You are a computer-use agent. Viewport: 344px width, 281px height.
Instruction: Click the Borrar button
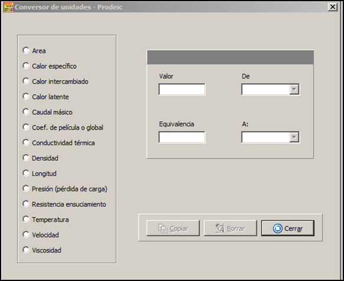click(x=230, y=228)
